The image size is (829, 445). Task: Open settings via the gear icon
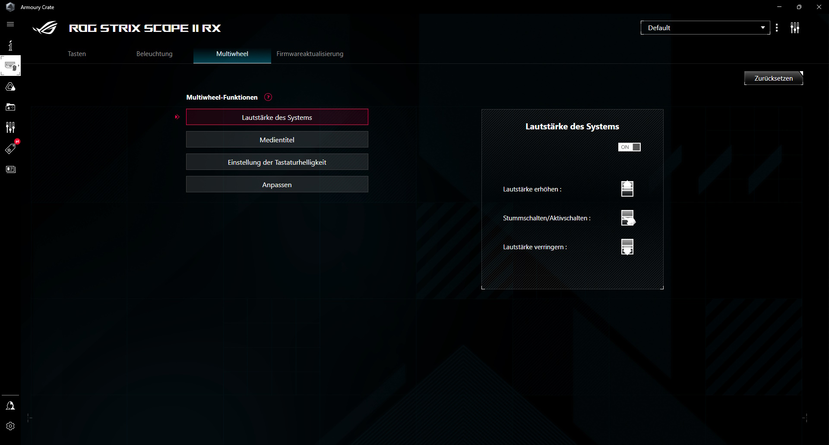tap(10, 426)
